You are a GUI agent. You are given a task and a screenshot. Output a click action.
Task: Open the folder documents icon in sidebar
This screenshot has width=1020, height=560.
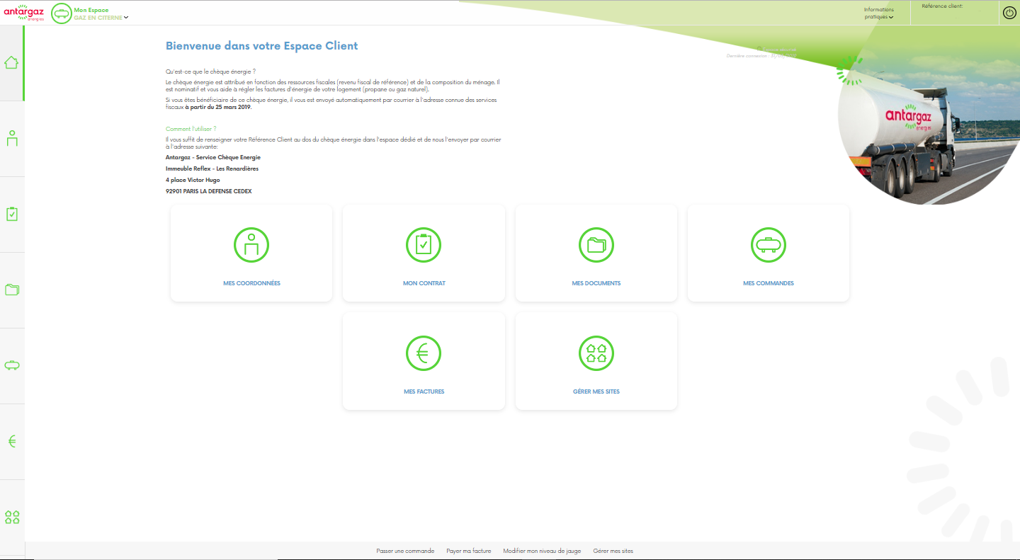point(11,290)
